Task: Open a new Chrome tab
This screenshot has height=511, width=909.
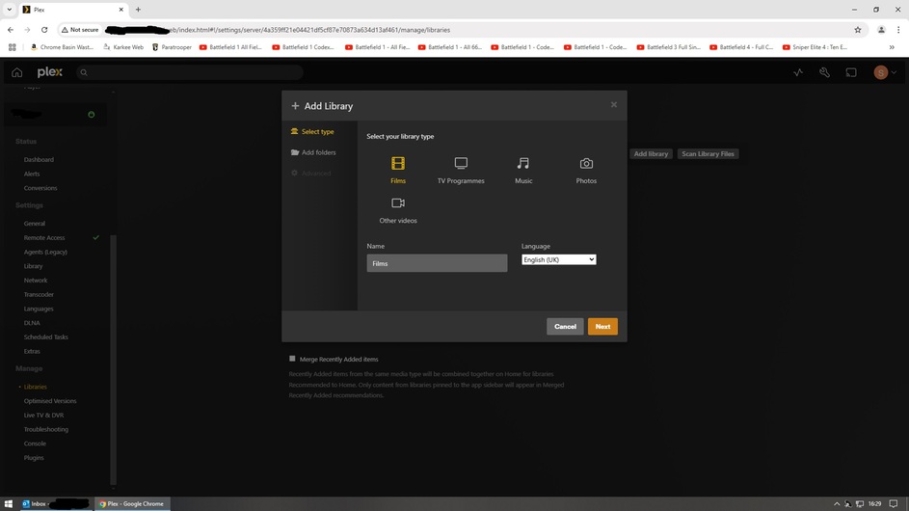Action: coord(138,10)
